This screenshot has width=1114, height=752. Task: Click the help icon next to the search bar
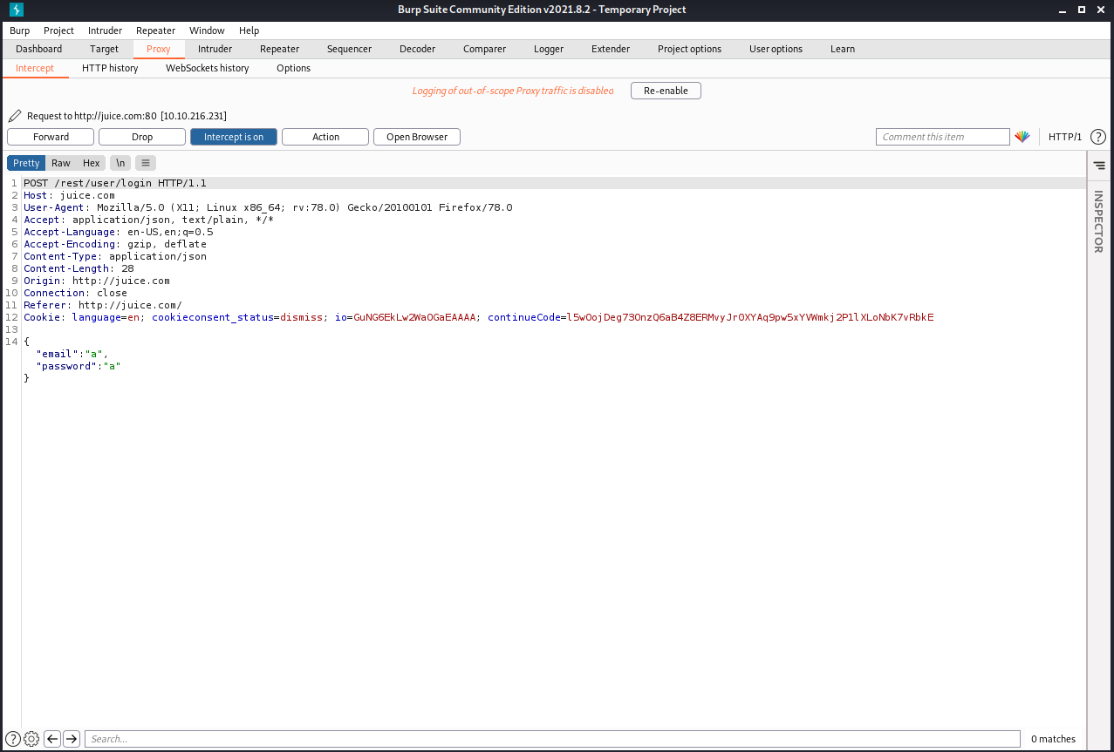click(x=13, y=739)
